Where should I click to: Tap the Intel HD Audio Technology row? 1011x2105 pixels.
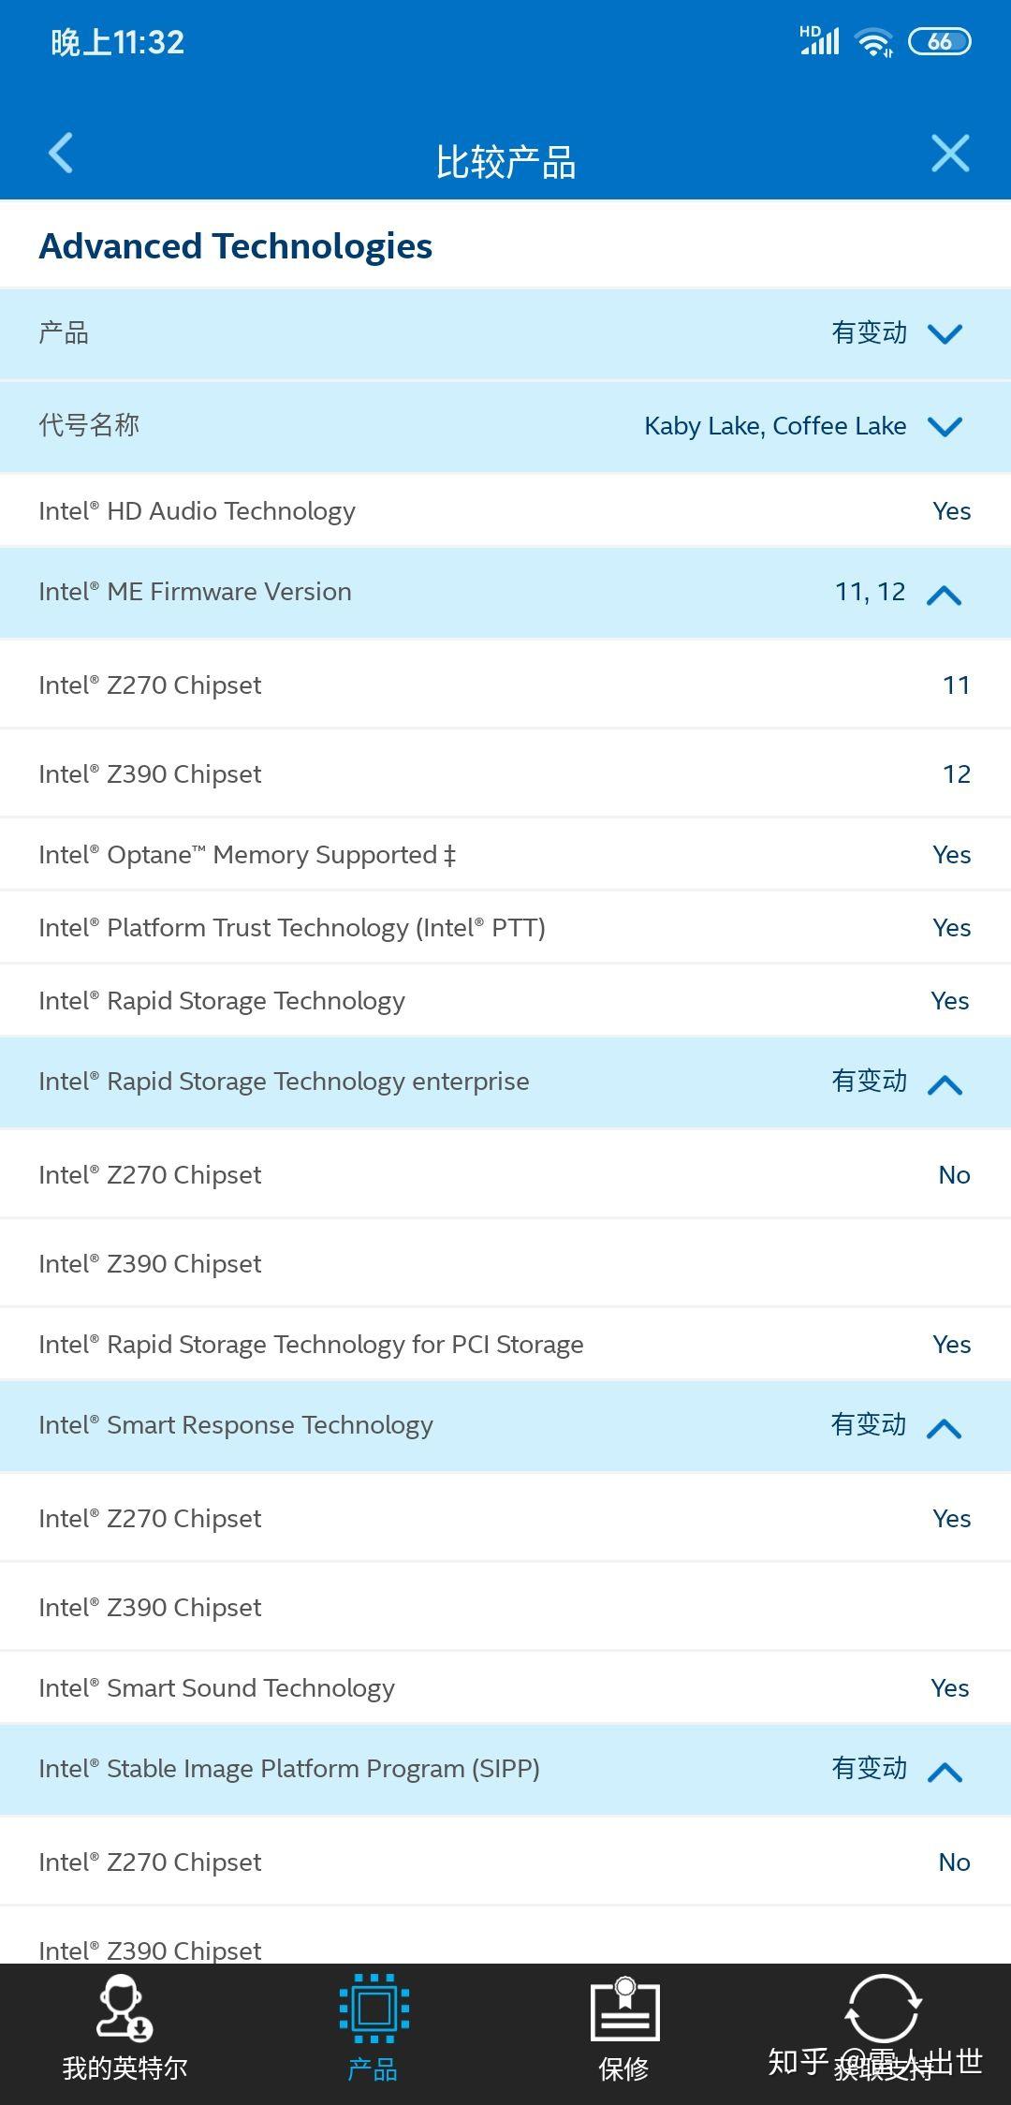click(505, 511)
